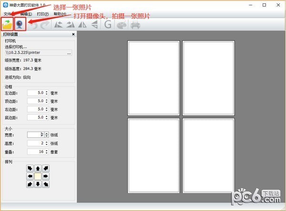The width and height of the screenshot is (286, 211).
Task: Select the down arrangement arrow
Action: (x=38, y=184)
